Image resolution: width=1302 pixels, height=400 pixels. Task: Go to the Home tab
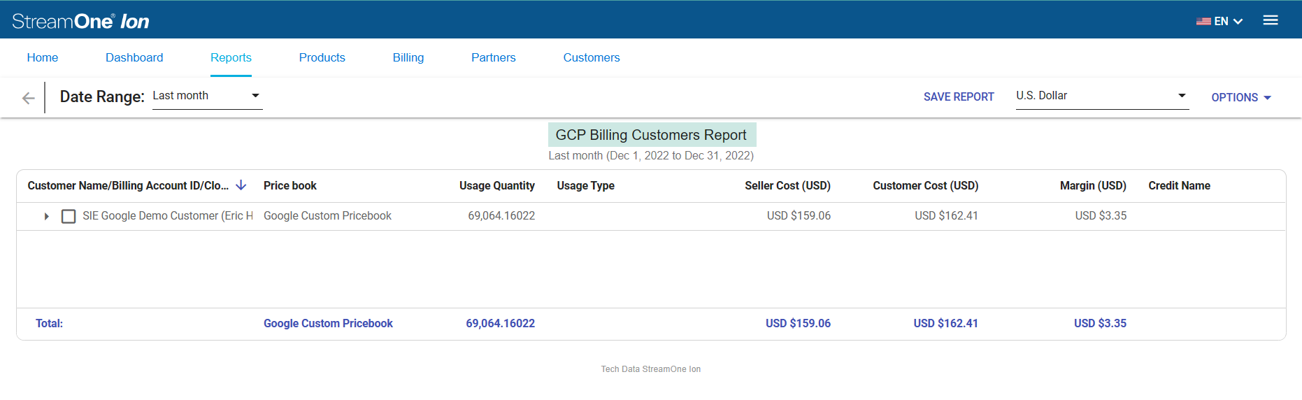43,57
